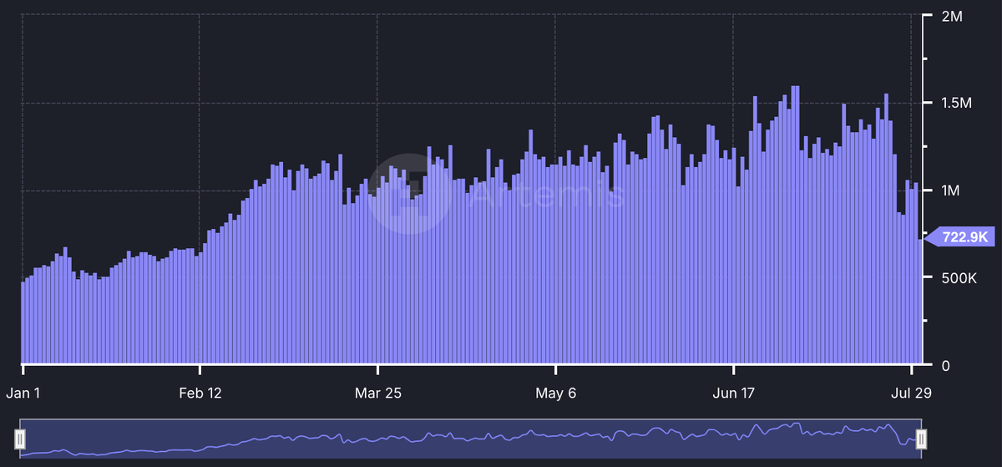Select the first bar at Jan 1
This screenshot has width=1002, height=467.
pos(23,323)
